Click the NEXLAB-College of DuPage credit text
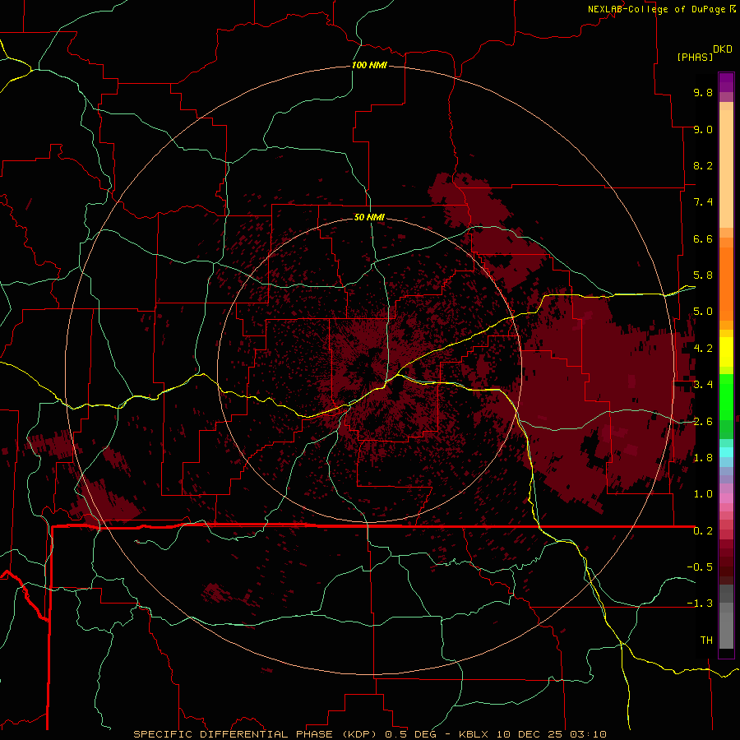740x740 pixels. click(x=656, y=9)
